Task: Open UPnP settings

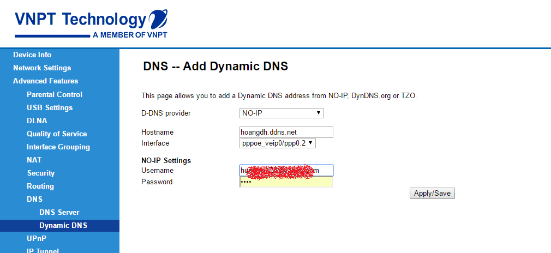Action: point(37,239)
